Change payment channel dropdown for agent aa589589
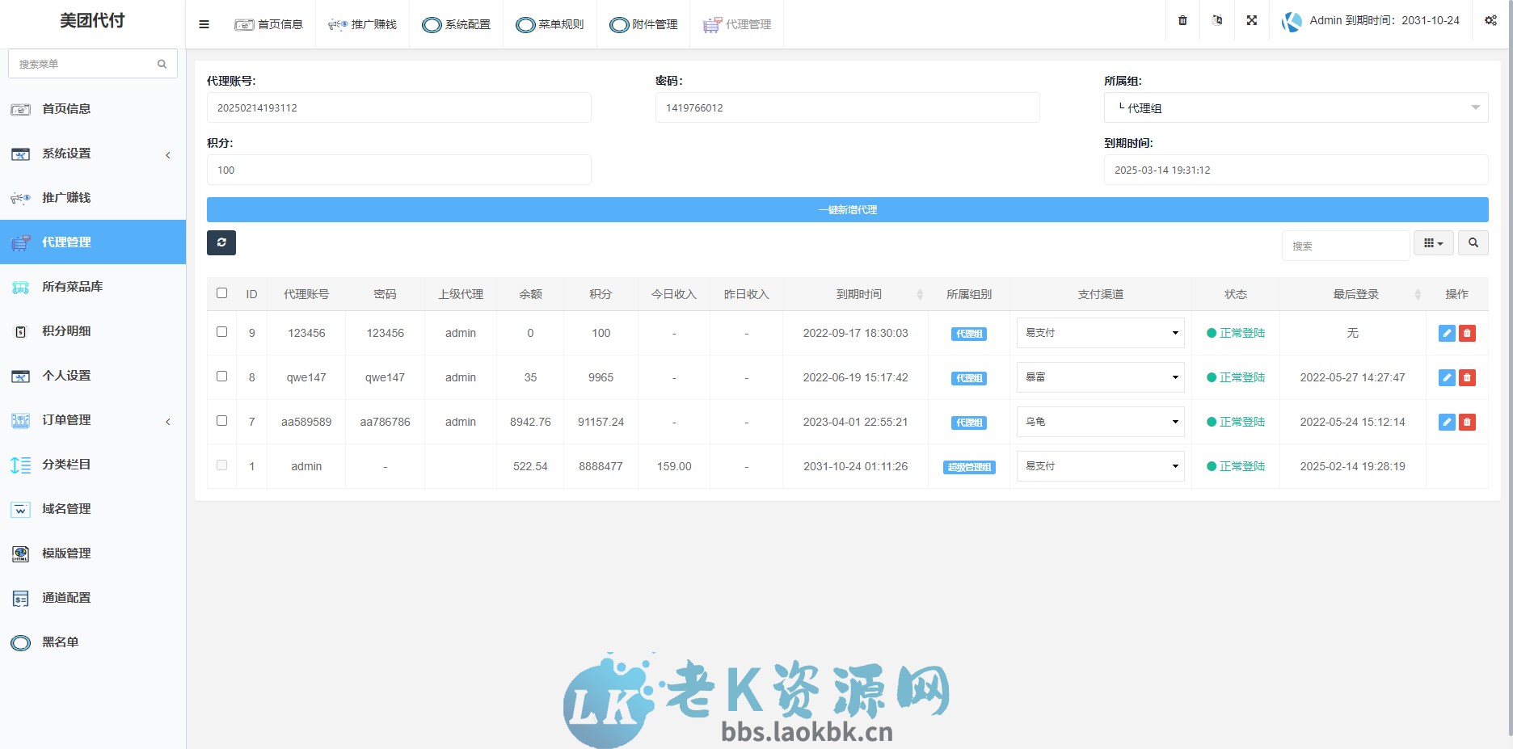The width and height of the screenshot is (1513, 749). (1100, 421)
